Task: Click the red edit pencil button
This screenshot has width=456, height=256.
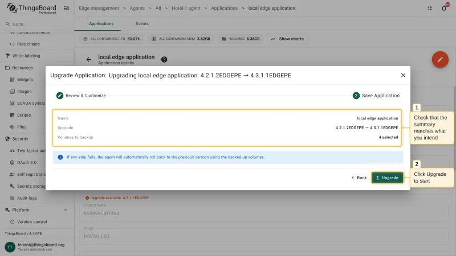Action: coord(440,60)
